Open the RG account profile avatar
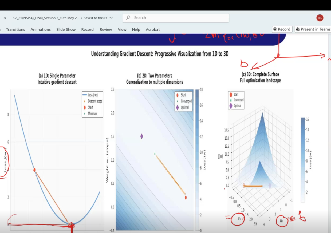 pos(320,18)
